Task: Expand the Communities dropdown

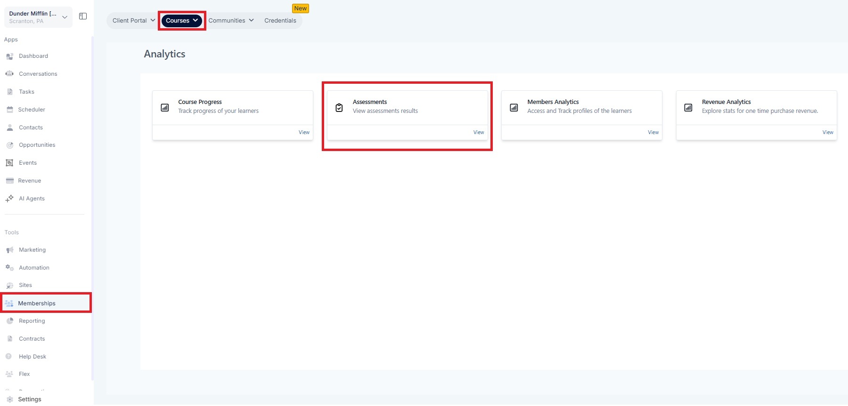Action: pos(231,21)
